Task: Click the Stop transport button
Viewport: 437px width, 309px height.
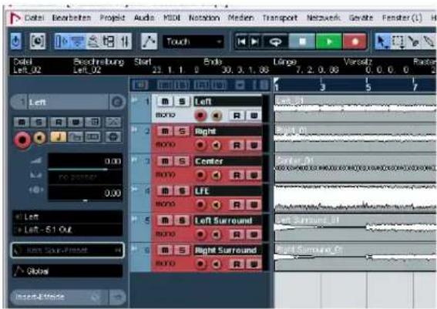Action: click(302, 42)
